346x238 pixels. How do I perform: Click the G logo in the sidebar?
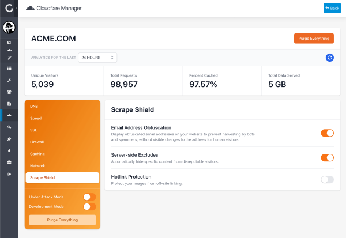(x=9, y=9)
